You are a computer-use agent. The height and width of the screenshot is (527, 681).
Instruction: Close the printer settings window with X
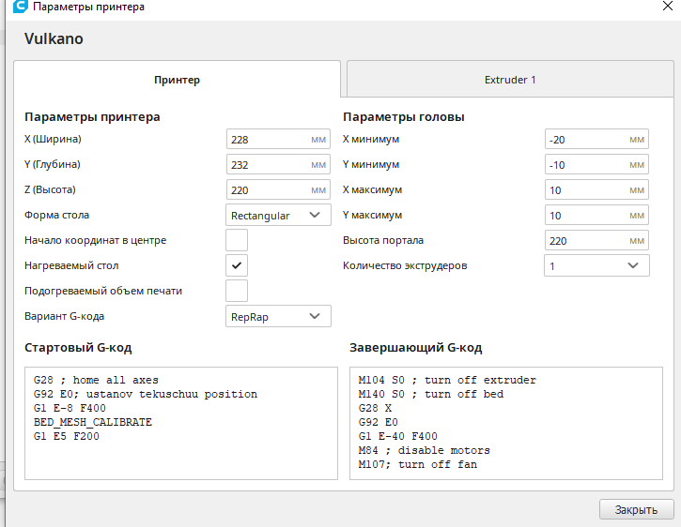tap(667, 6)
